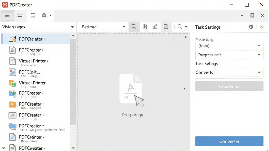Click the picture icon of the highlighted PDFCreater row

(12, 39)
